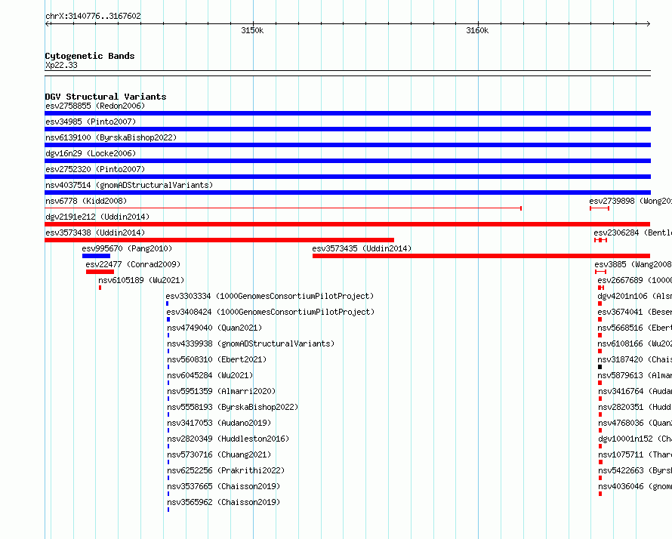672x539 pixels.
Task: Click the nsv5879613 variant label
Action: click(x=634, y=375)
